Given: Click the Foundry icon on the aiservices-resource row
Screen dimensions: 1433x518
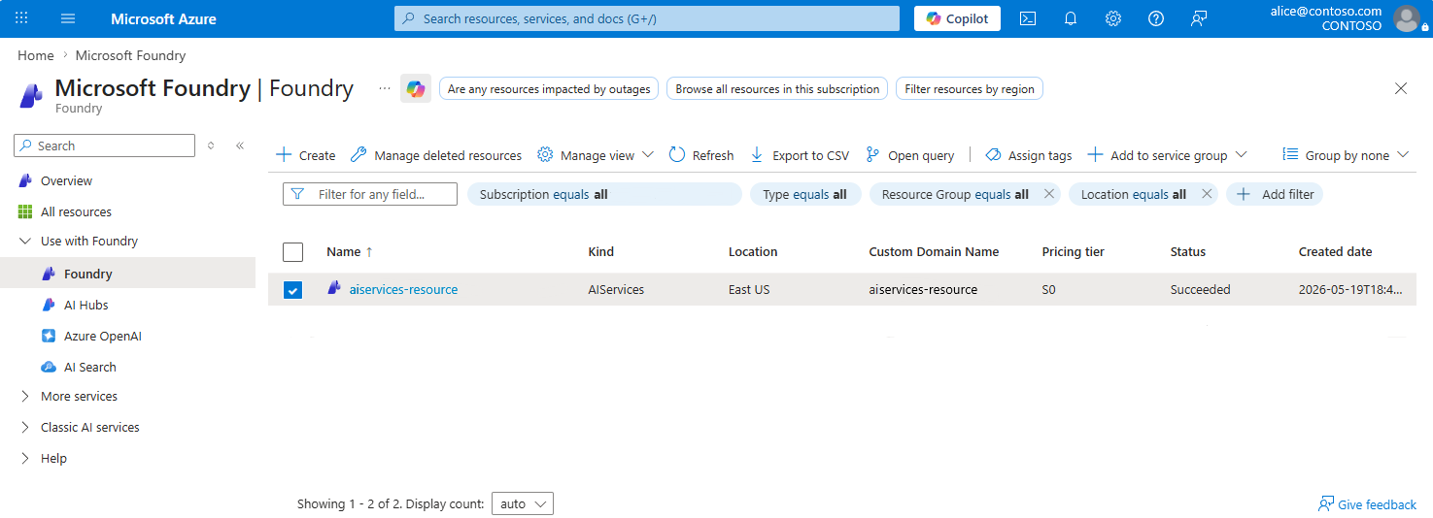Looking at the screenshot, I should (x=334, y=288).
